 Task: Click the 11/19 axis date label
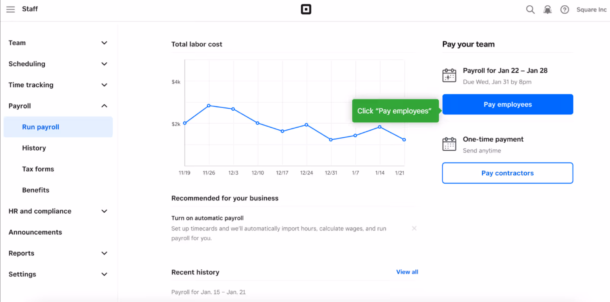[x=185, y=173]
